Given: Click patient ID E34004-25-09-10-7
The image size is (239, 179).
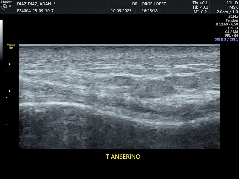Looking at the screenshot, I should [x=35, y=11].
